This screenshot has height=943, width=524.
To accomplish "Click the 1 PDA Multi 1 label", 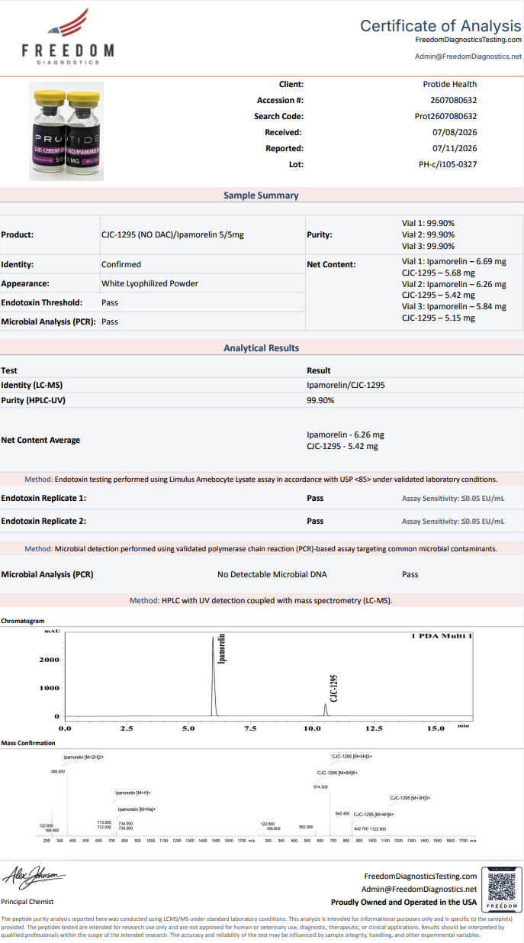I will [x=442, y=635].
